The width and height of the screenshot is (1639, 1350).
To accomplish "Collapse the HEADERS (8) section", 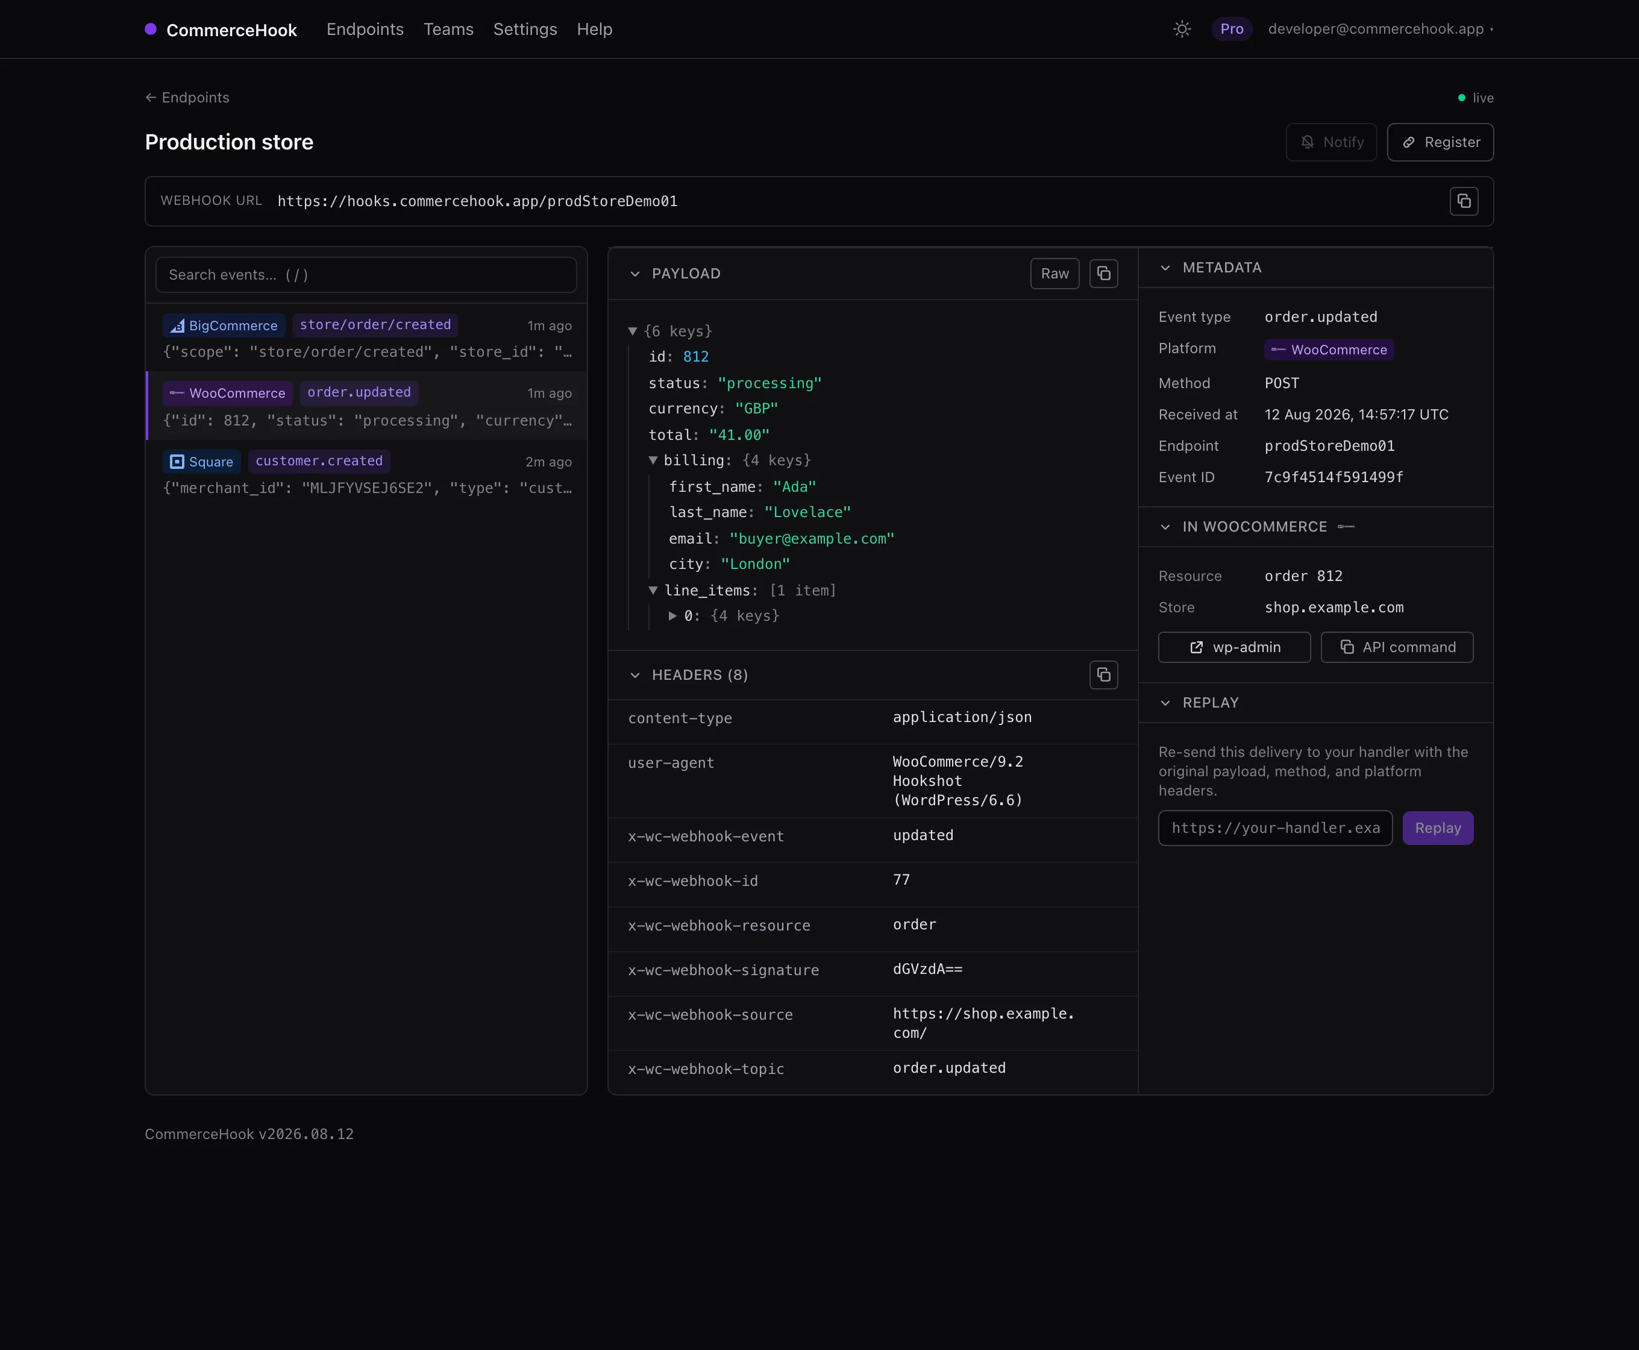I will tap(635, 675).
